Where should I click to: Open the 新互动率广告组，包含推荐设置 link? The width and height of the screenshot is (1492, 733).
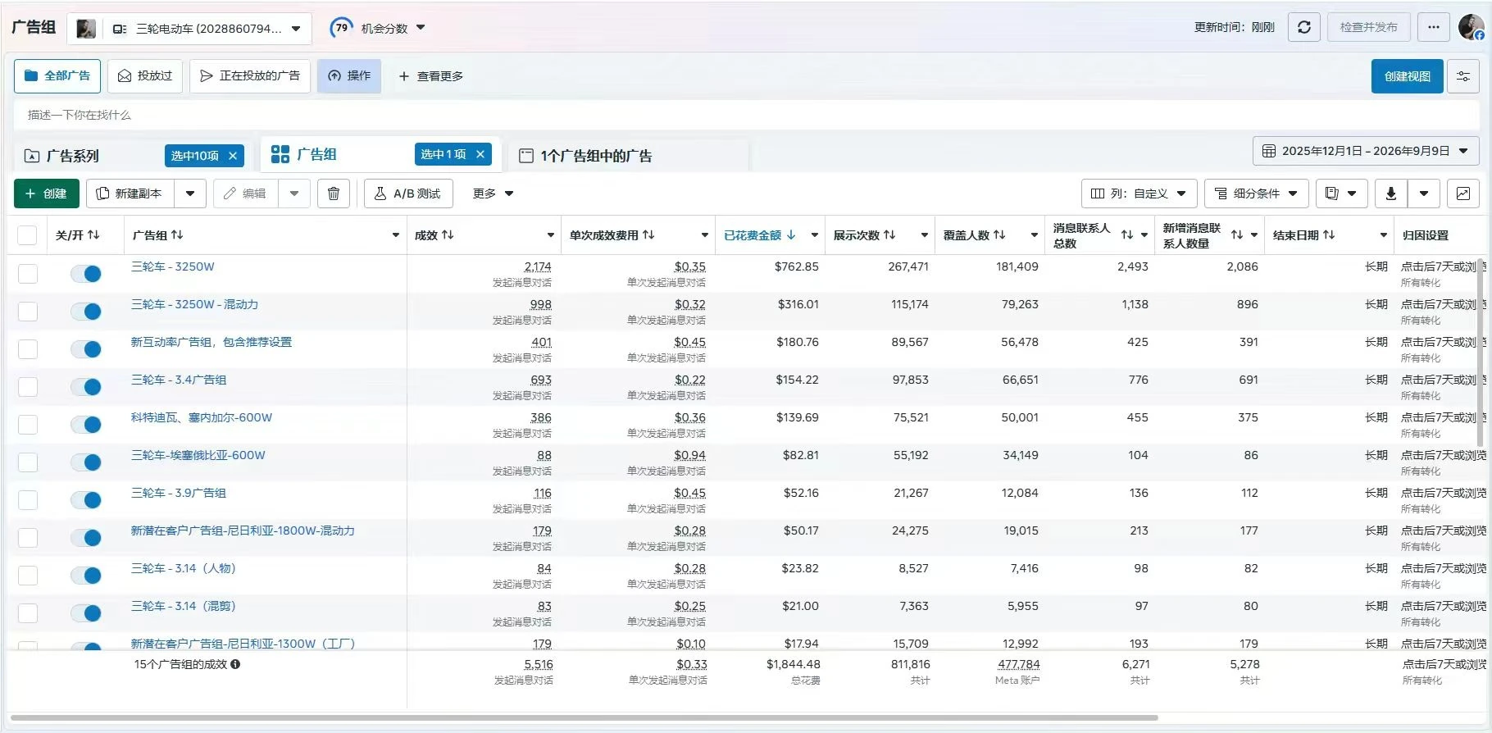click(x=212, y=342)
